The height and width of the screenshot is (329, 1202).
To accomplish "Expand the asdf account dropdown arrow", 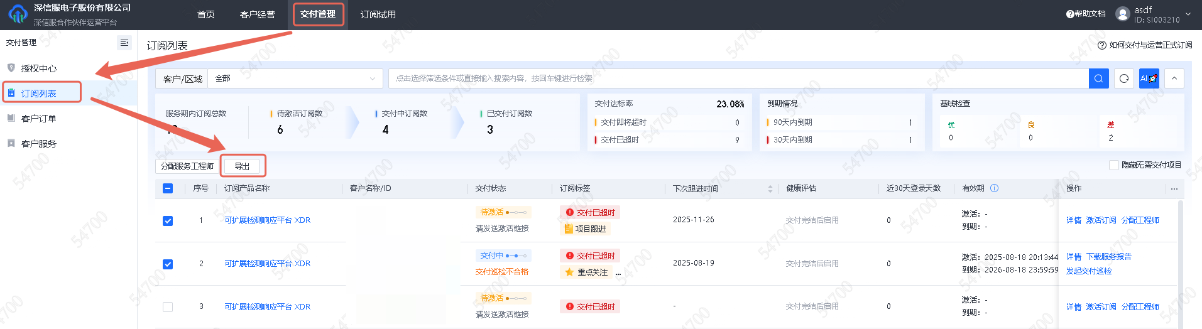I will (x=1188, y=14).
